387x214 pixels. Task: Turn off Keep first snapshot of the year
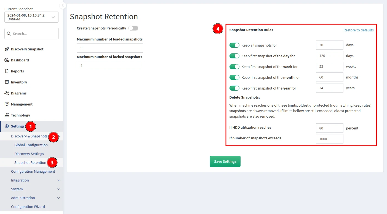coord(234,88)
